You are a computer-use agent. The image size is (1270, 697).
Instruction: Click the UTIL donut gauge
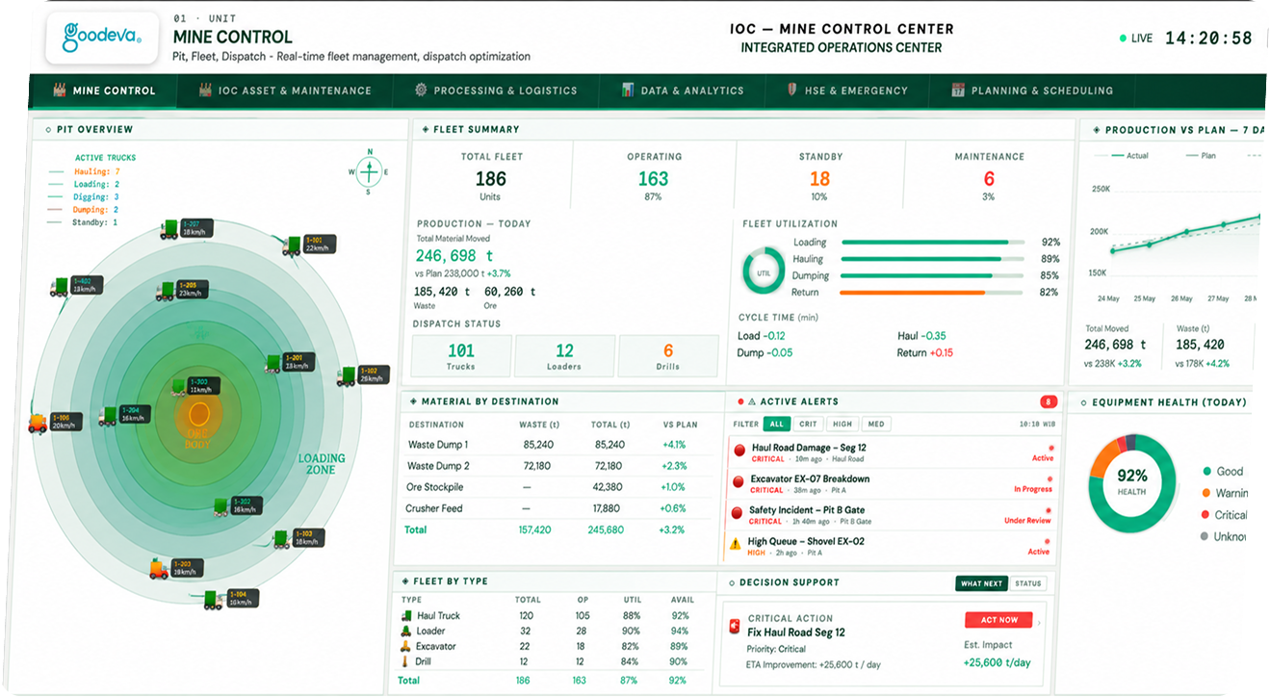[x=764, y=272]
